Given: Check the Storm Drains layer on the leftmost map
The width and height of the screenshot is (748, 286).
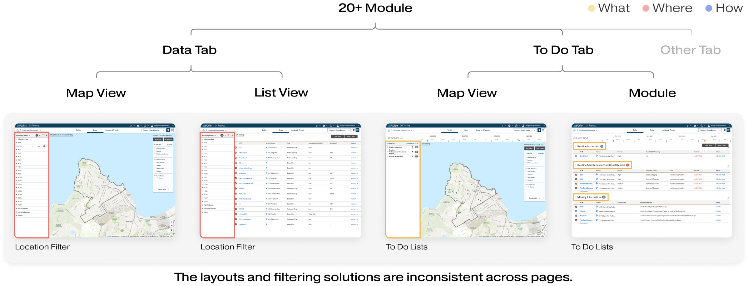Looking at the screenshot, I should tap(155, 168).
